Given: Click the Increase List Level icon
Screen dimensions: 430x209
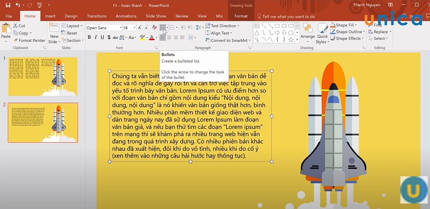Looking at the screenshot, I should 189,27.
